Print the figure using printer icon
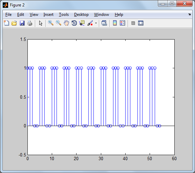The height and width of the screenshot is (173, 195). pos(30,23)
